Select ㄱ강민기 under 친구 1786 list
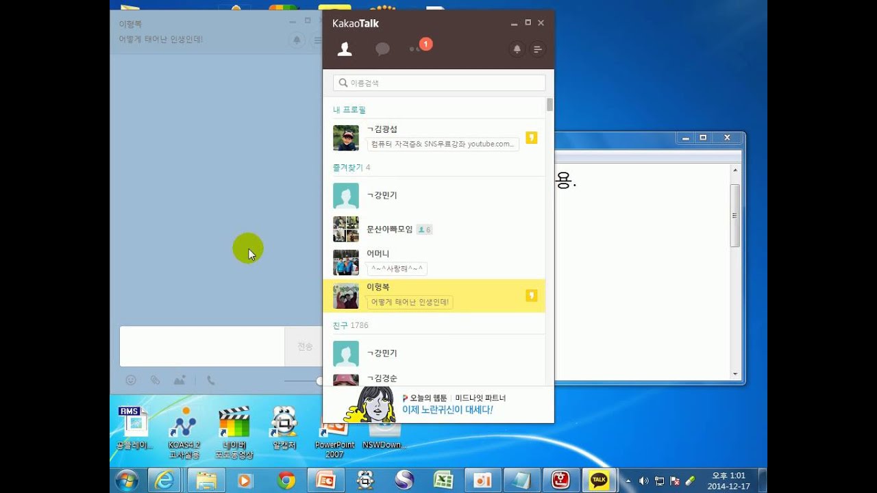 pyautogui.click(x=434, y=353)
